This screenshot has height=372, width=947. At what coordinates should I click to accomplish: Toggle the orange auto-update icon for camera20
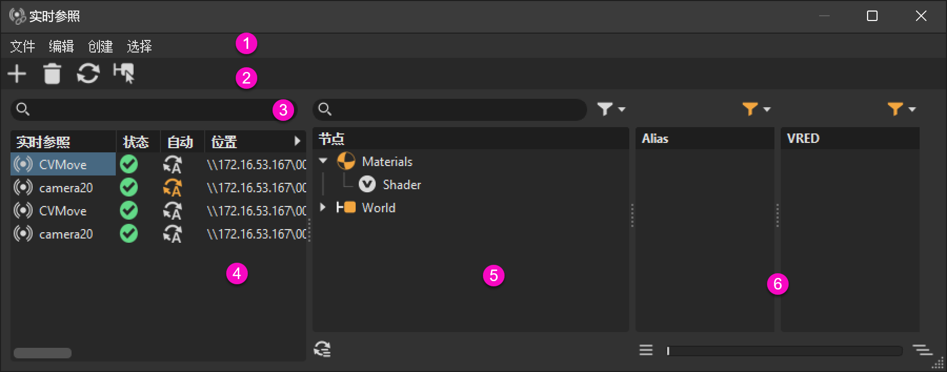coord(172,188)
